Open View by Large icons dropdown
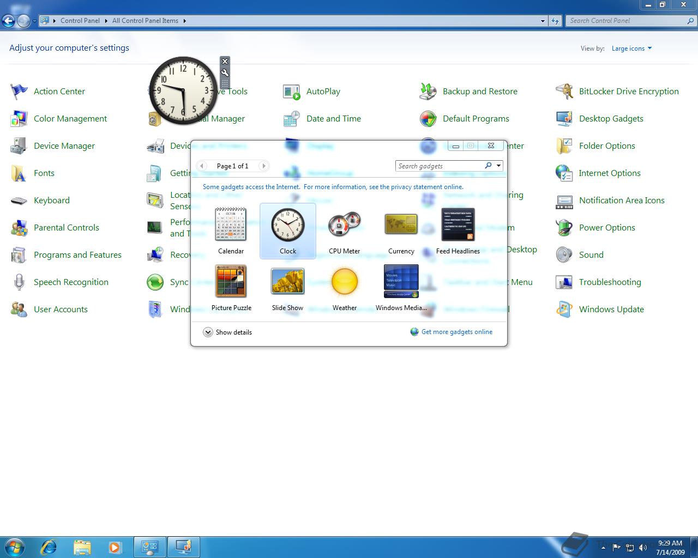 (631, 48)
